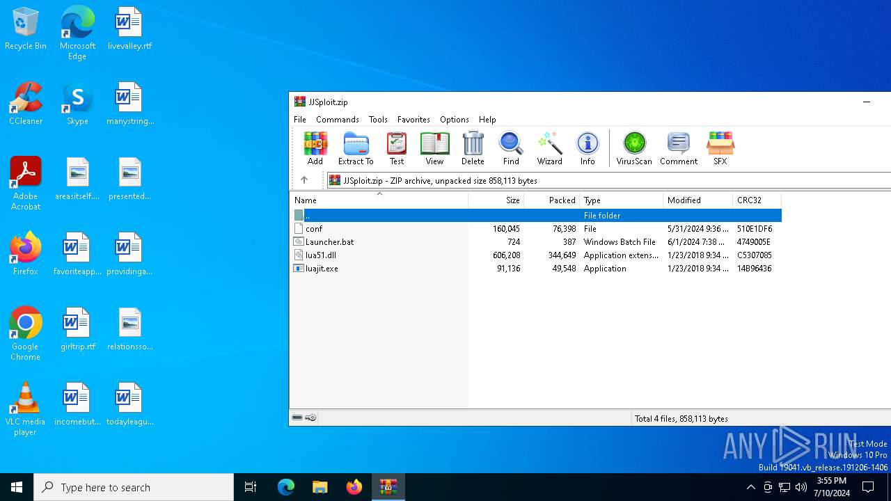Open Microsoft Edge desktop shortcut

(x=77, y=33)
